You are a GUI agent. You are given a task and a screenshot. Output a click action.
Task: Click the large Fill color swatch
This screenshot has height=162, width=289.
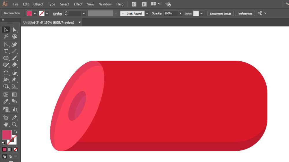pos(7,135)
